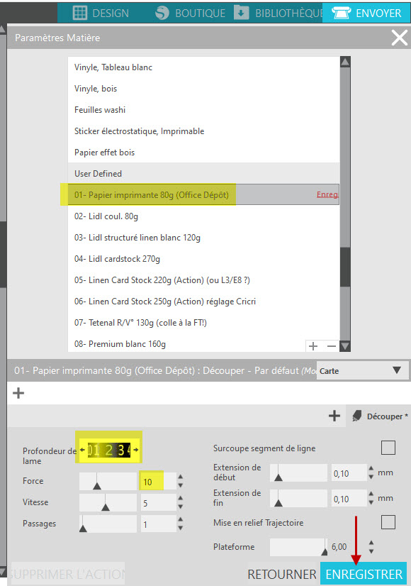
Task: Increase Passages with up stepper
Action: [x=180, y=520]
